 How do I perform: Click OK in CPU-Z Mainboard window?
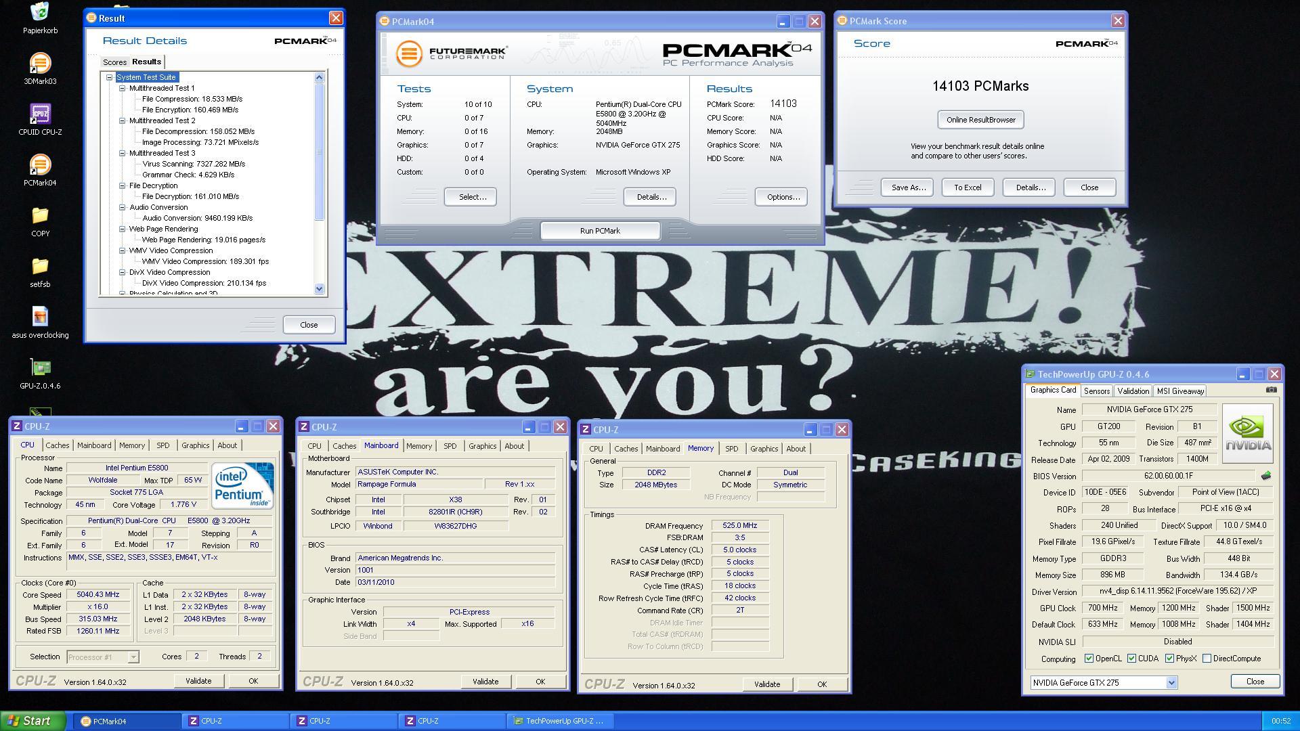540,682
